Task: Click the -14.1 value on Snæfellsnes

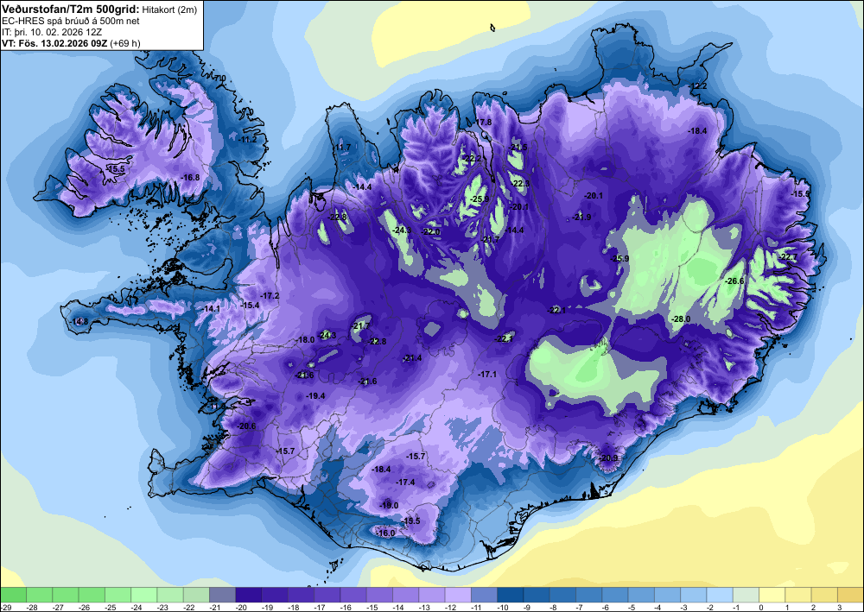Action: pyautogui.click(x=211, y=309)
